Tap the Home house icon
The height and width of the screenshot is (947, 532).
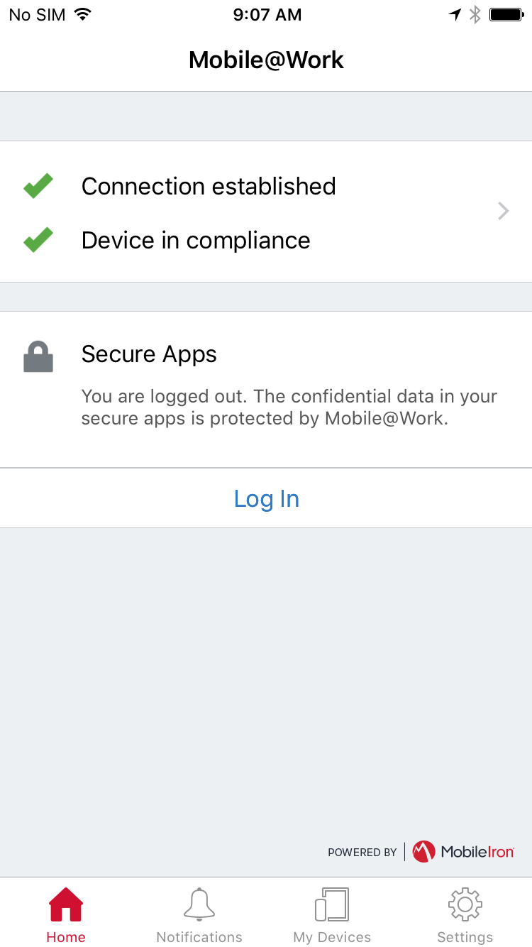coord(66,904)
